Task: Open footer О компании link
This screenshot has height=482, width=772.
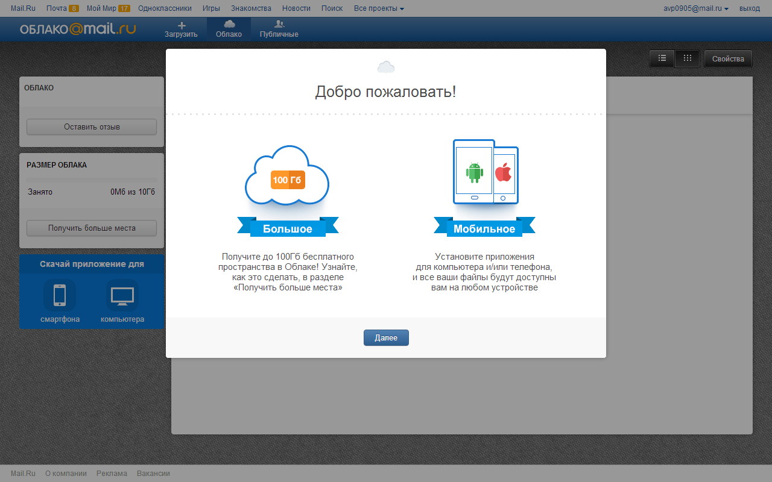Action: click(x=66, y=474)
